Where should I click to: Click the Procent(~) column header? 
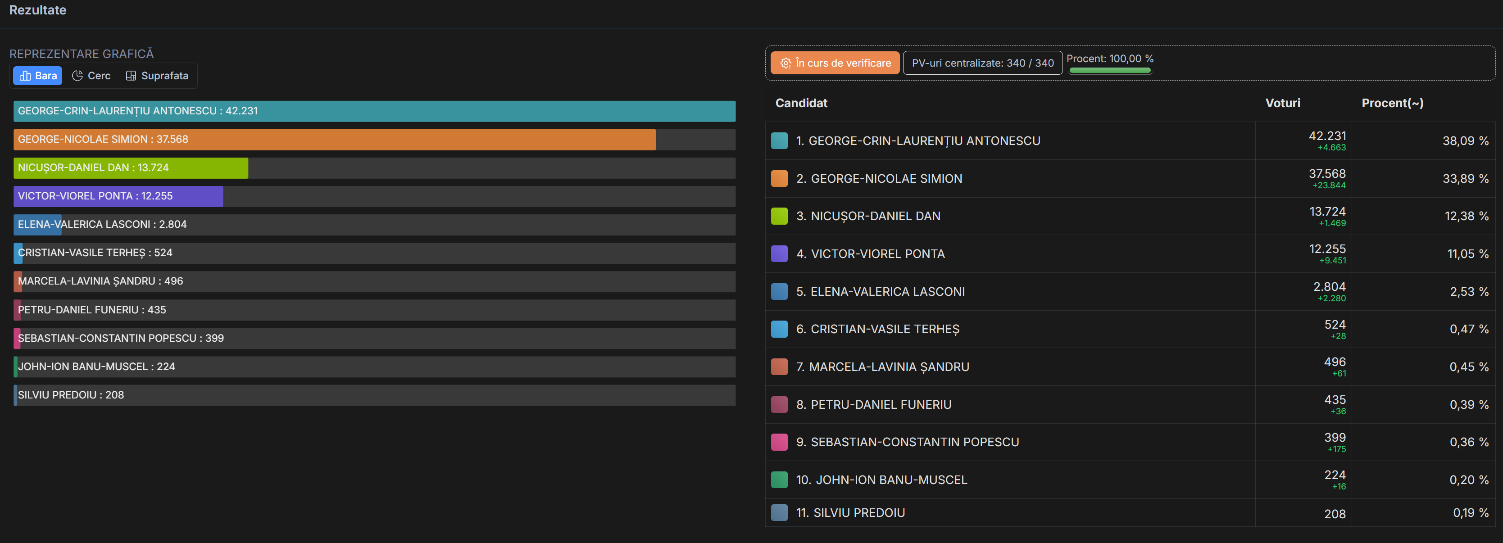pyautogui.click(x=1392, y=103)
